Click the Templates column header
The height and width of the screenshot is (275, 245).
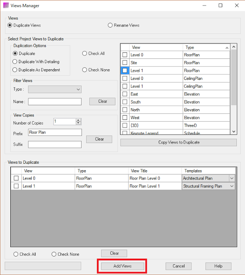(x=209, y=171)
